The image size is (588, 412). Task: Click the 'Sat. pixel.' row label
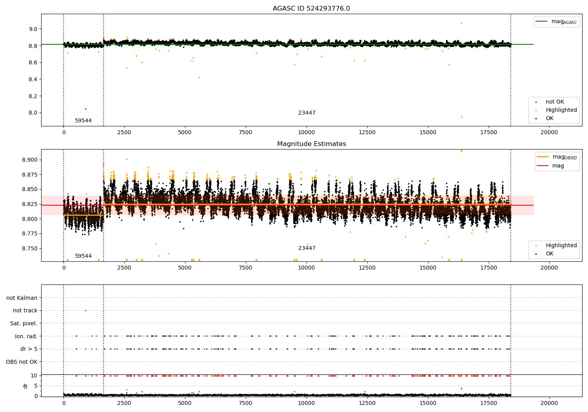24,324
